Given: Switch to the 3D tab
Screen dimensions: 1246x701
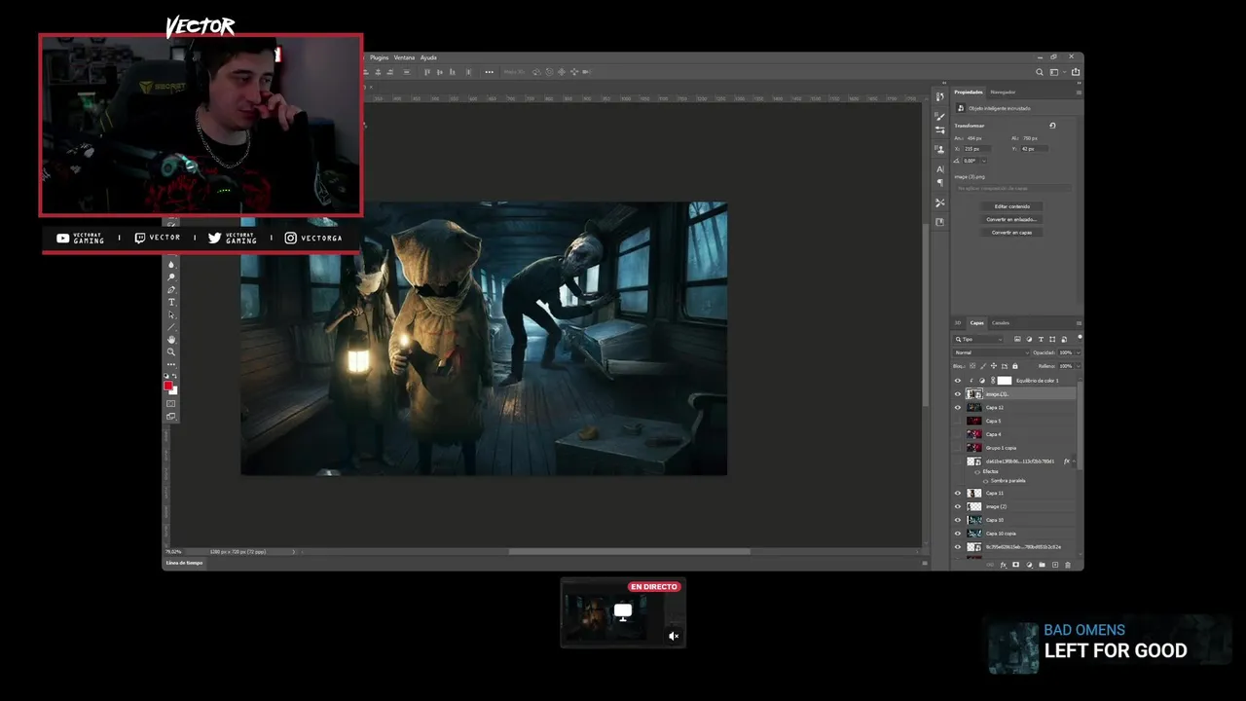Looking at the screenshot, I should 957,323.
